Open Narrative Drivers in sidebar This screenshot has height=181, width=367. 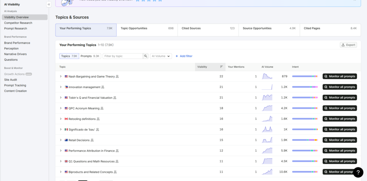point(15,54)
